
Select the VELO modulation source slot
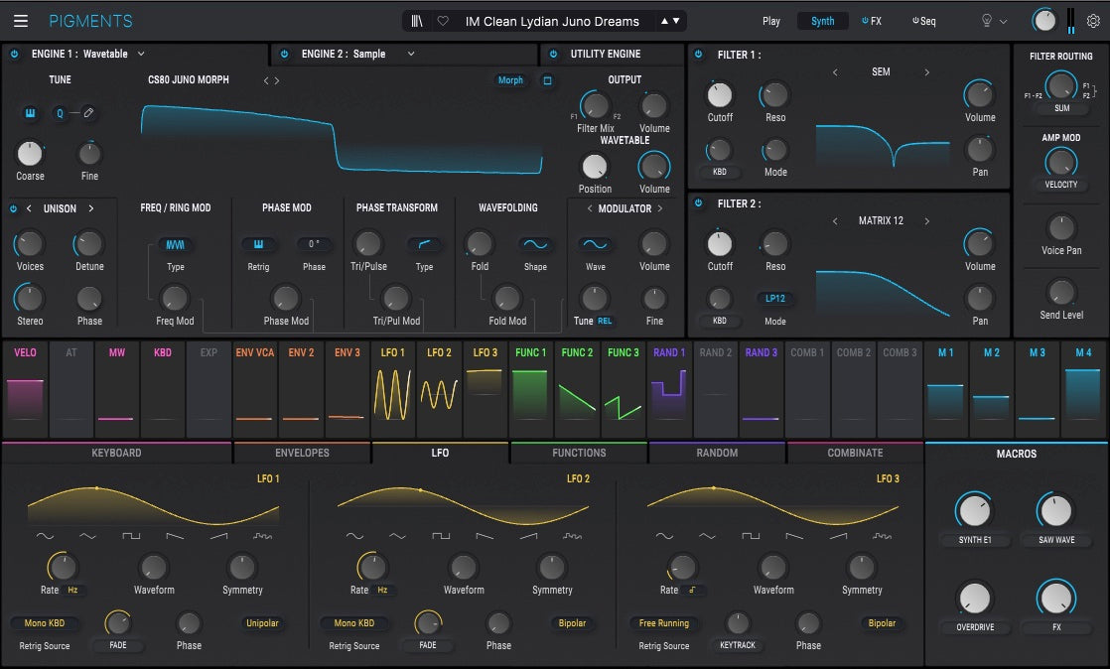coord(26,390)
